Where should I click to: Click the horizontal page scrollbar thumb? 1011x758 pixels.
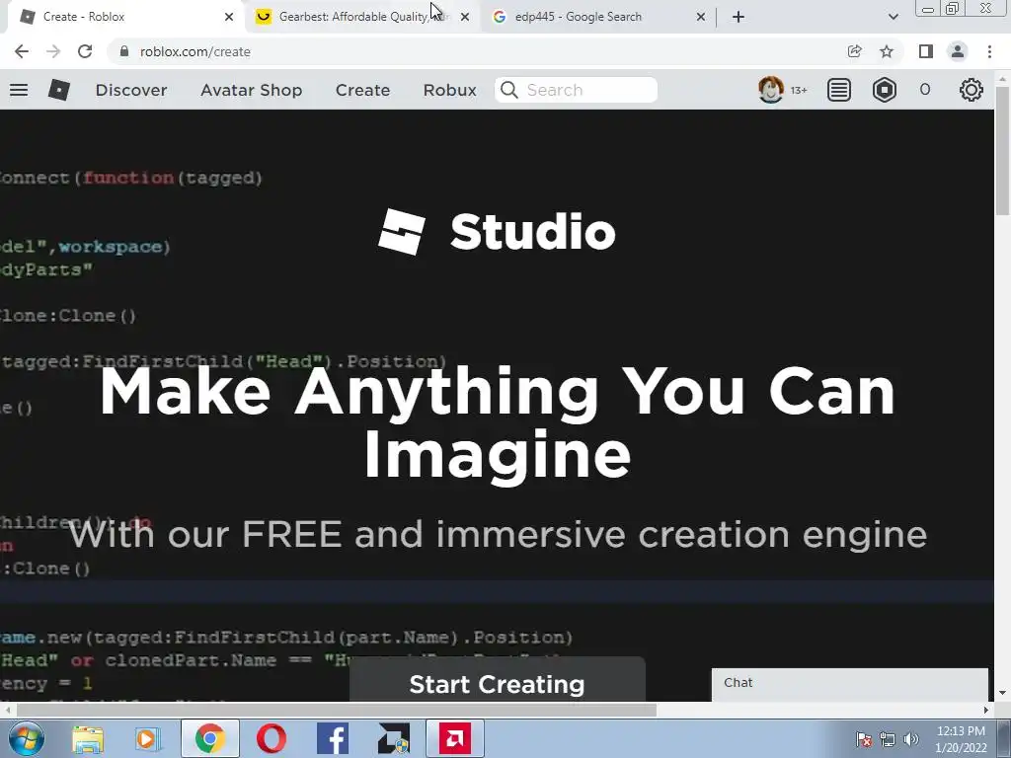click(x=336, y=710)
